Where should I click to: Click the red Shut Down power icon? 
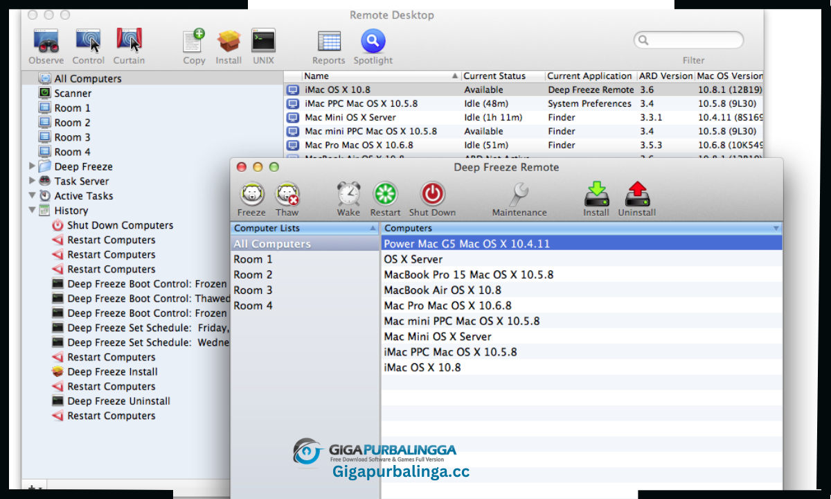pos(433,195)
